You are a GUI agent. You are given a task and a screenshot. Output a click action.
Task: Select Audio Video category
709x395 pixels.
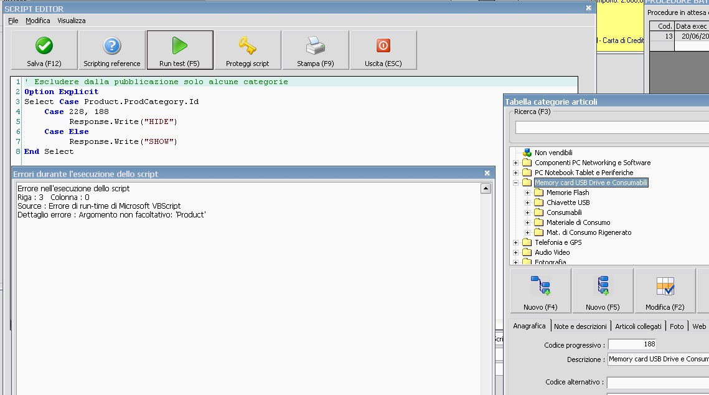pos(553,252)
